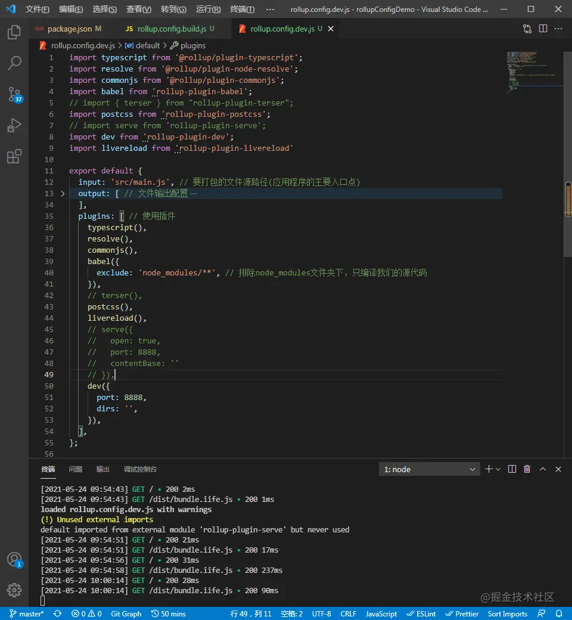
Task: Open the 终端(T) menu
Action: 242,9
